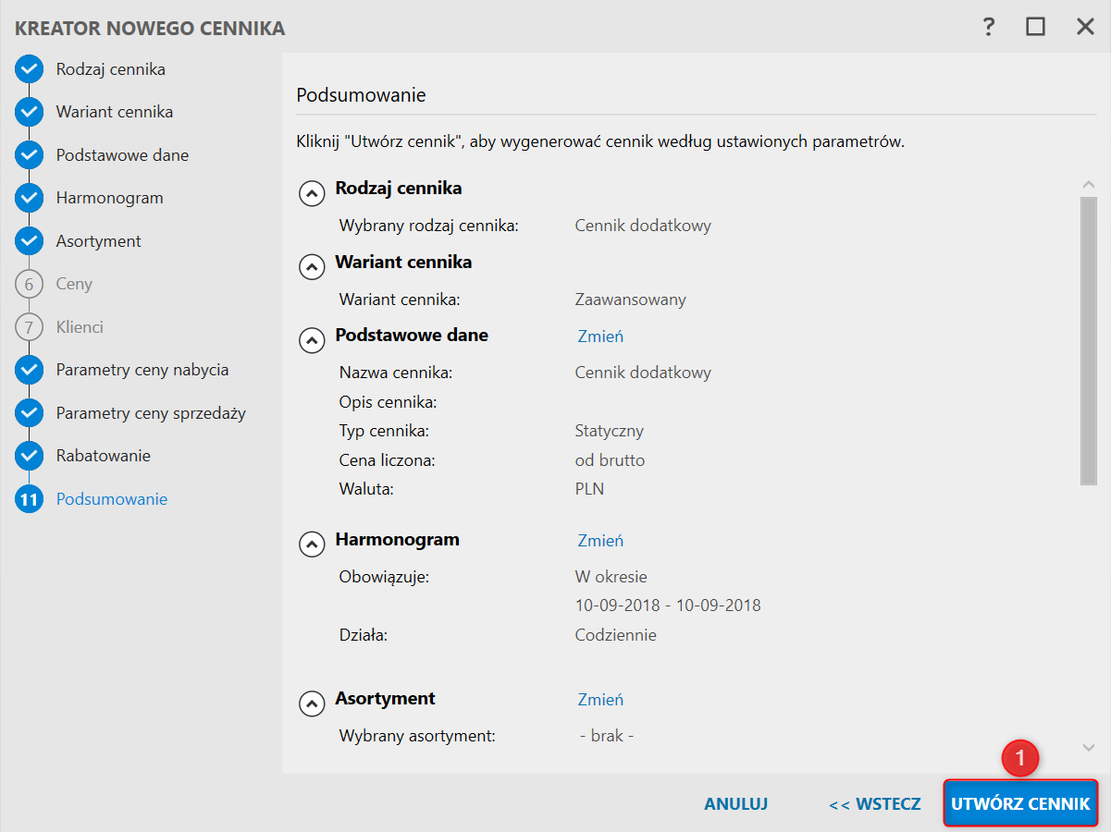Image resolution: width=1111 pixels, height=832 pixels.
Task: Click the step 7 circle for Klienci
Action: pyautogui.click(x=30, y=327)
